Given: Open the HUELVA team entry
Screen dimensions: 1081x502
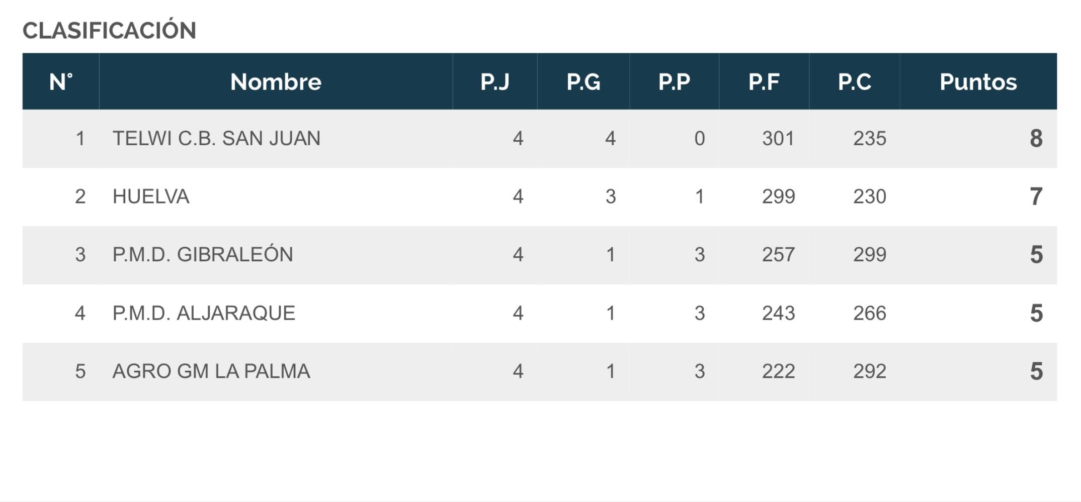Looking at the screenshot, I should (151, 196).
